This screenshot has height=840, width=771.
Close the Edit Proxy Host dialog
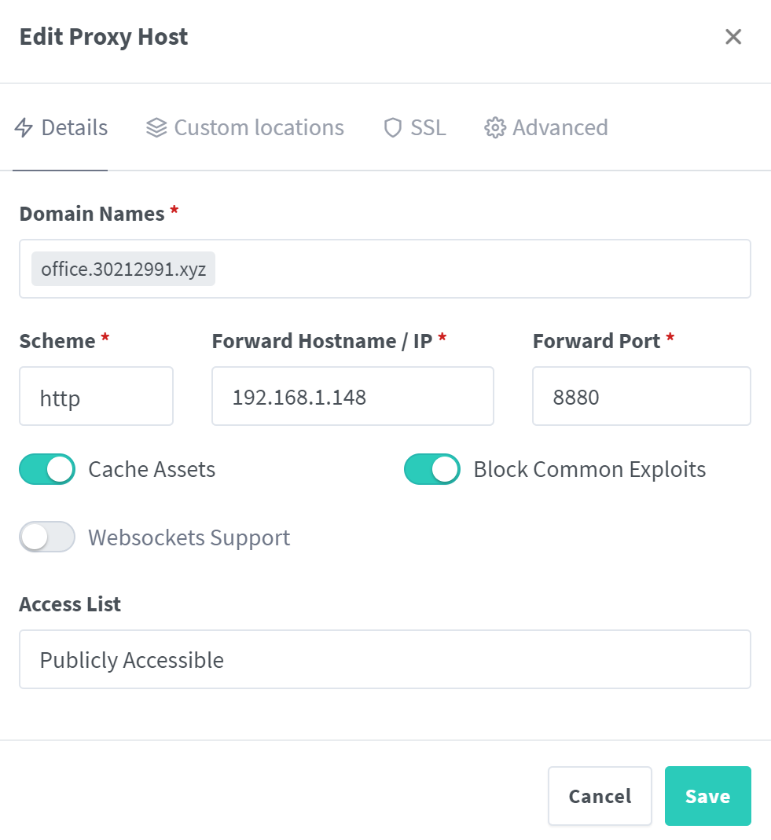(732, 36)
